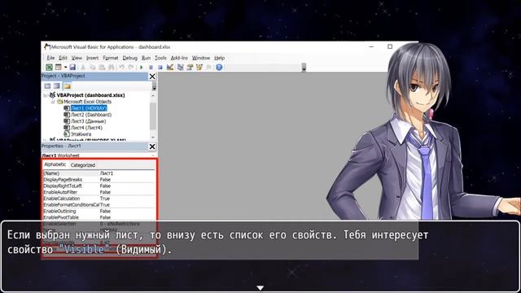Open the Add-Ins menu

coord(179,58)
